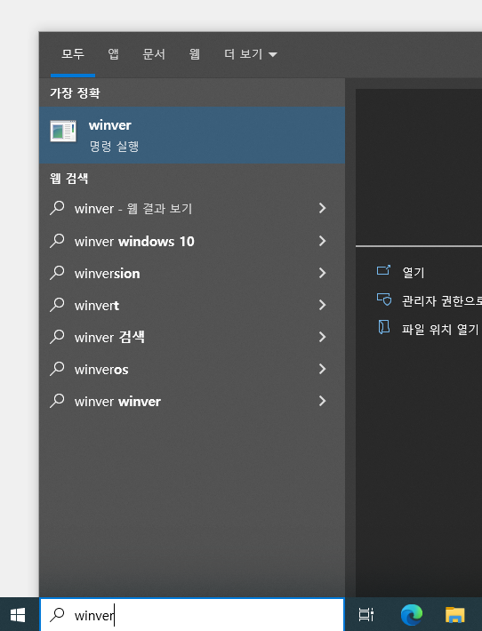Click the magnifier icon beside winversion
The image size is (482, 631).
(x=57, y=273)
